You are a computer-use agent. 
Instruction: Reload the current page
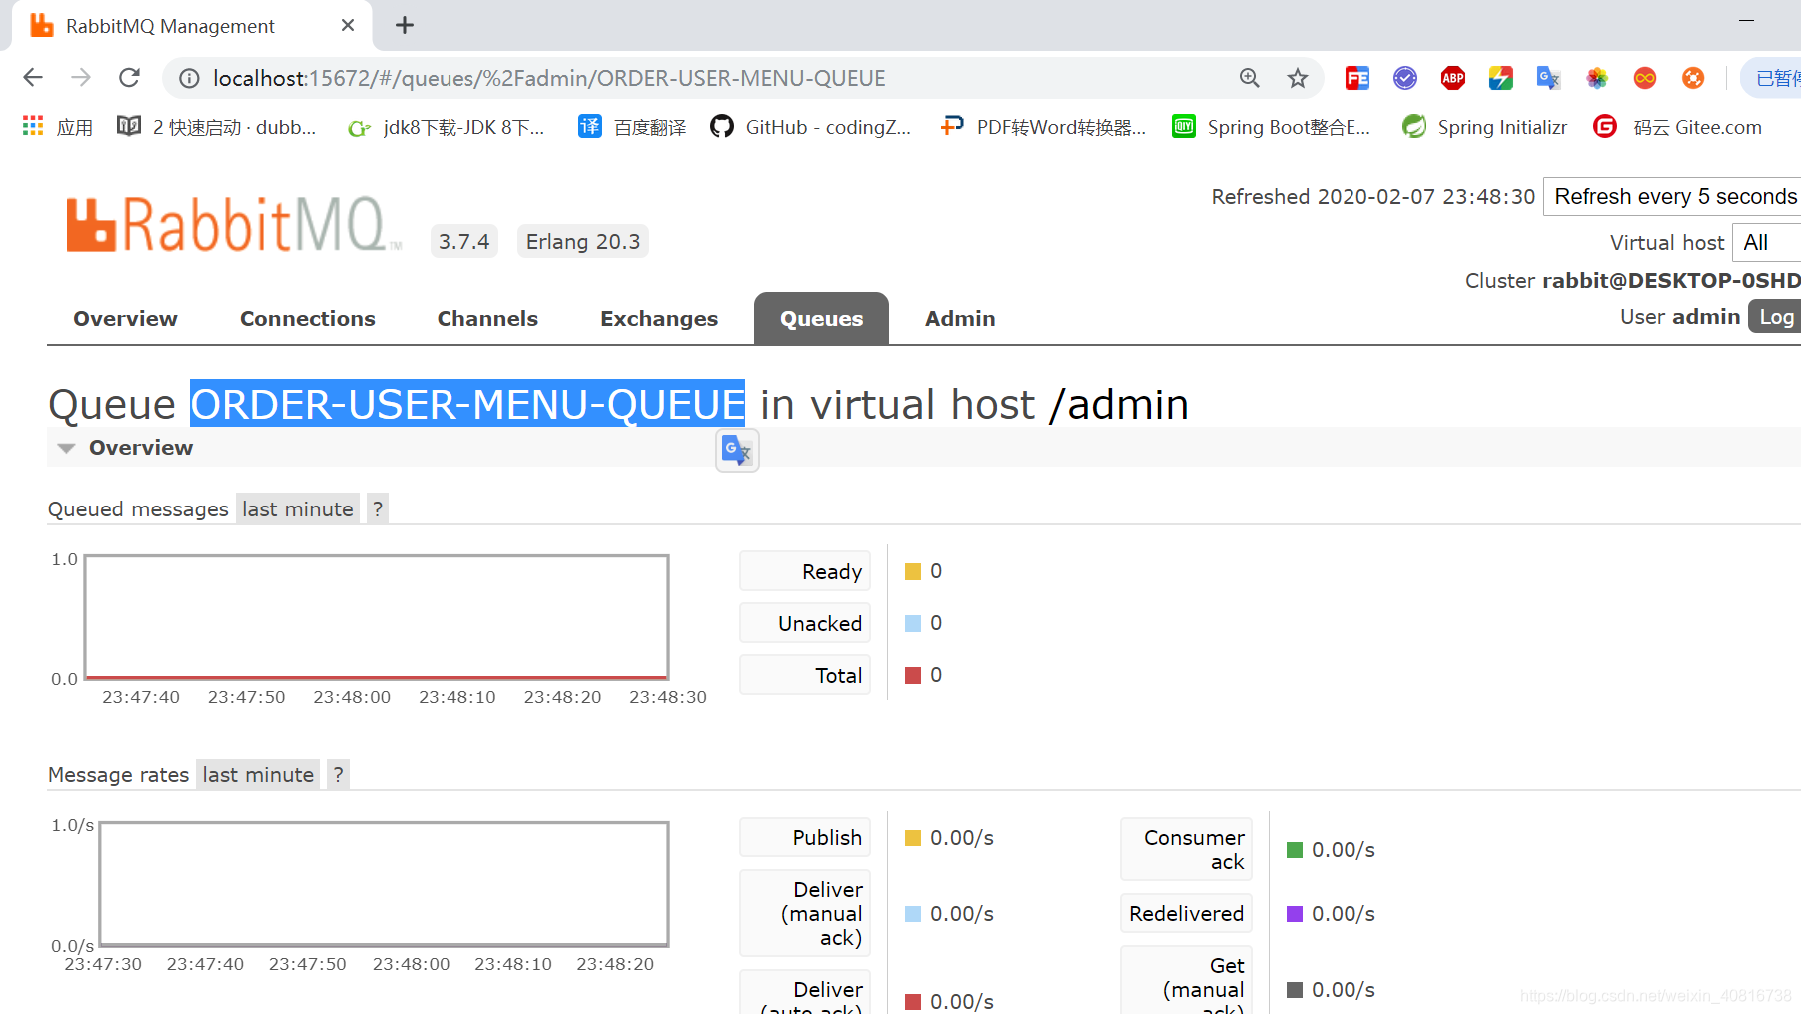click(129, 78)
